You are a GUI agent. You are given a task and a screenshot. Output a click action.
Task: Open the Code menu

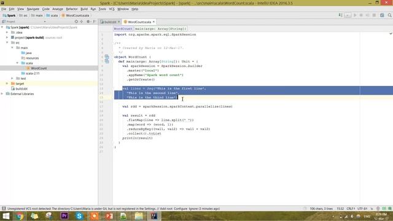tap(46, 9)
